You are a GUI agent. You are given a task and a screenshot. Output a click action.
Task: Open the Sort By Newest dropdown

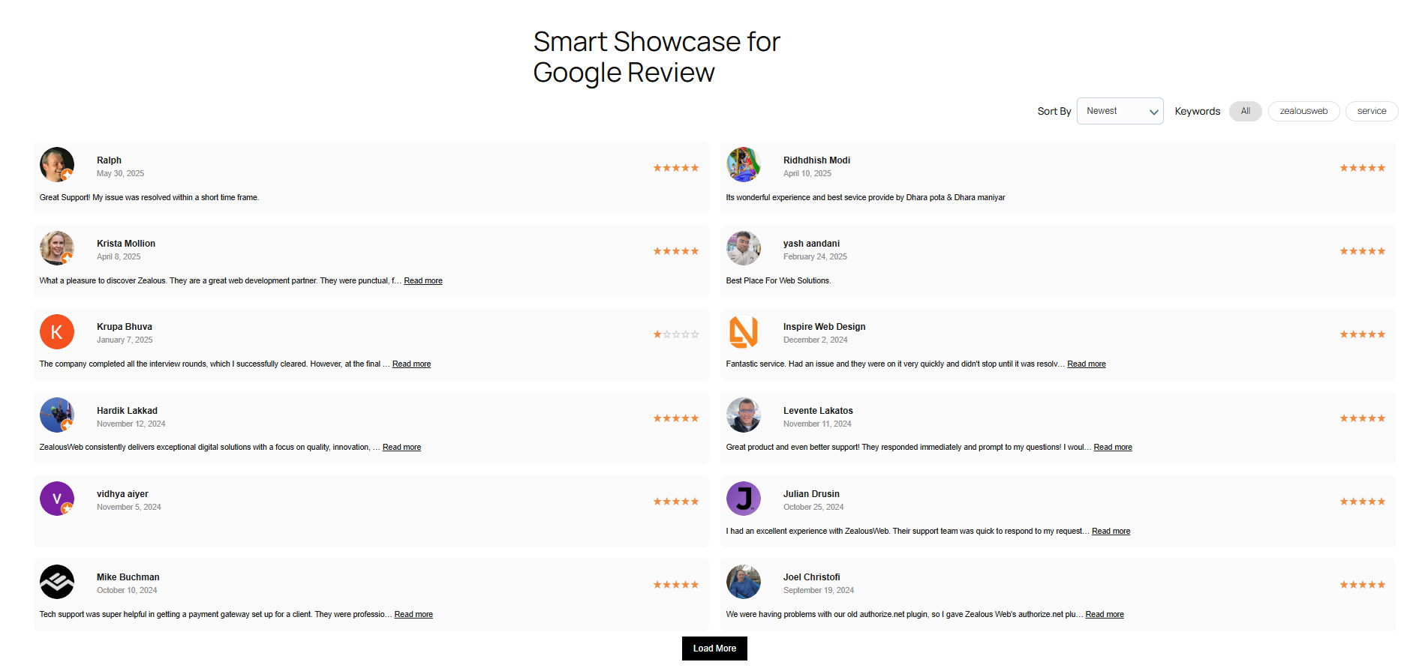(1120, 111)
